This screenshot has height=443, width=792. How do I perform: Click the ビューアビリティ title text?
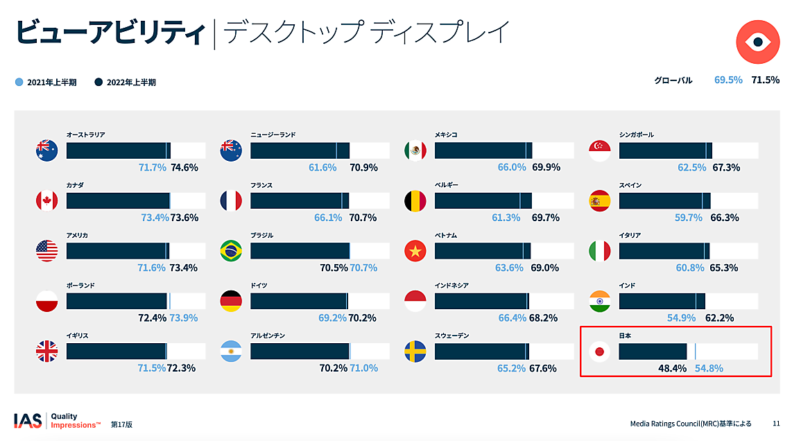tap(110, 33)
